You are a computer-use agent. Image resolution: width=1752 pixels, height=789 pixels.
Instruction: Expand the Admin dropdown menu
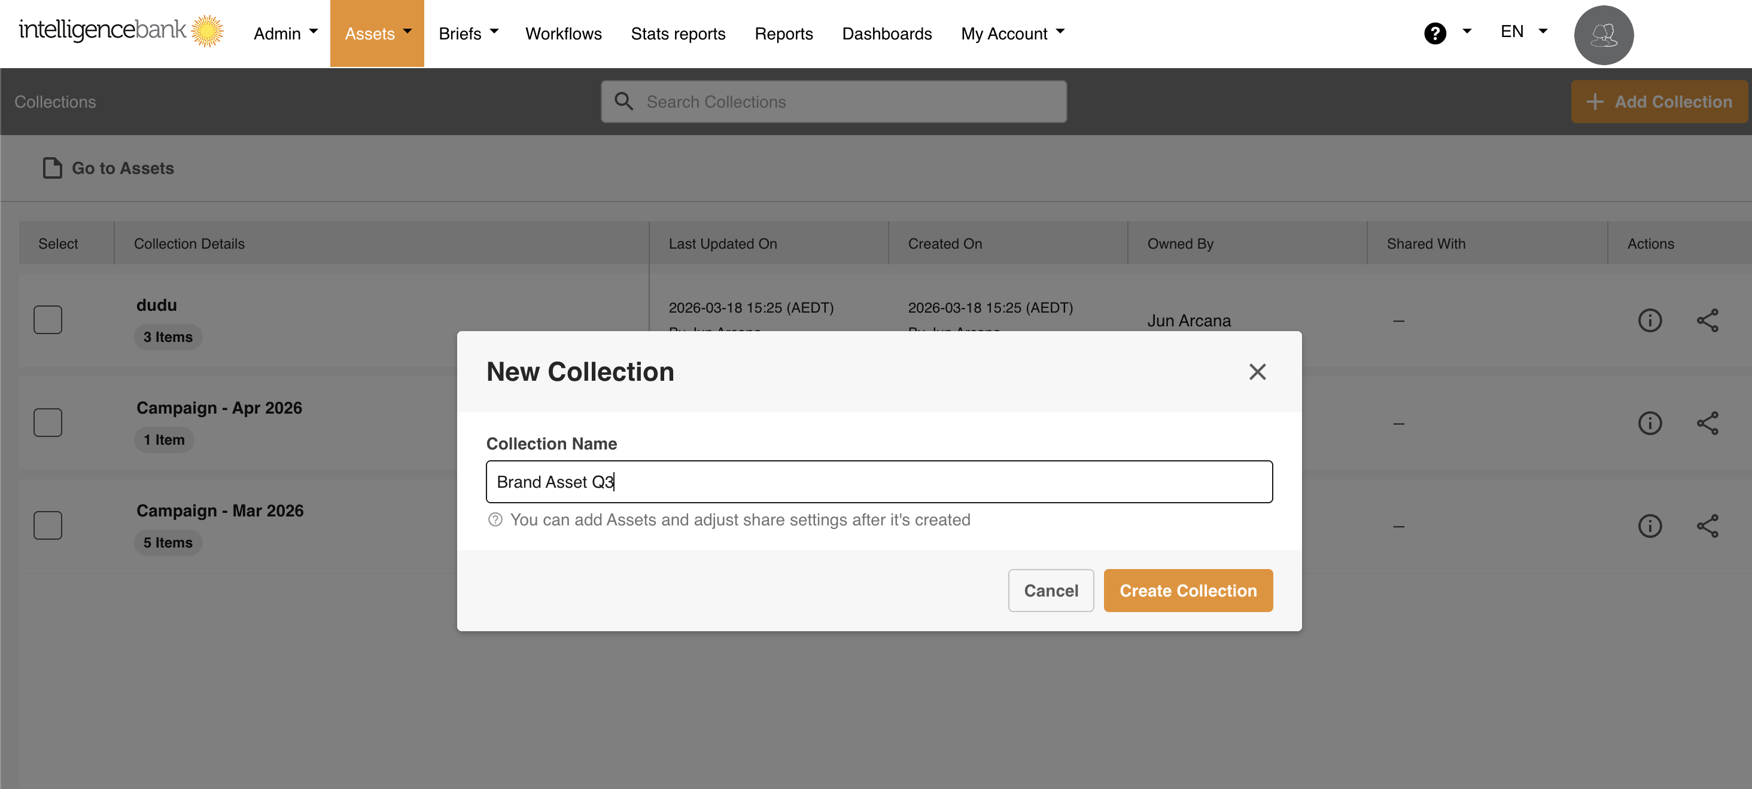(285, 33)
